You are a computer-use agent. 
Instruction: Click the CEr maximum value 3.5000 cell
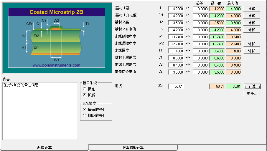pyautogui.click(x=233, y=72)
